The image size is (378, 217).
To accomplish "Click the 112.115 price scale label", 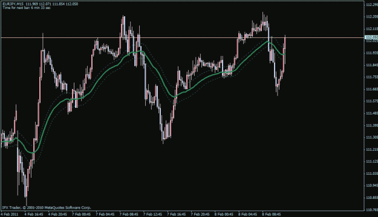I will click(372, 29).
